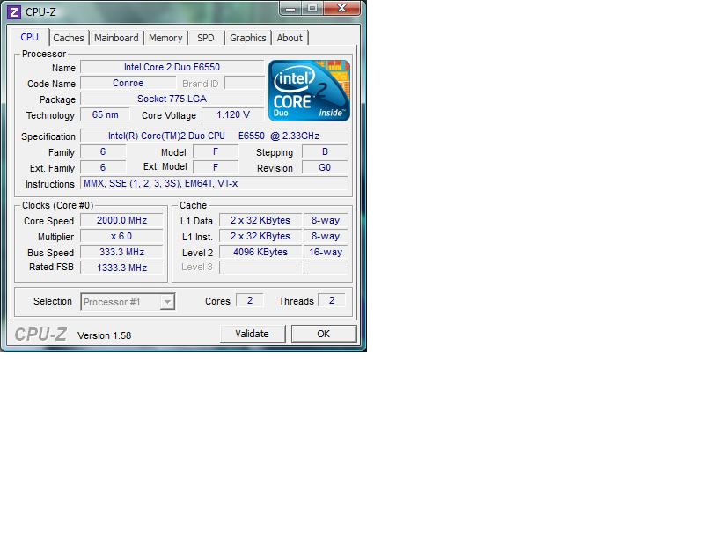Screen dimensions: 704x559
Task: Click the Intel Core 2 Duo logo
Action: coord(309,91)
